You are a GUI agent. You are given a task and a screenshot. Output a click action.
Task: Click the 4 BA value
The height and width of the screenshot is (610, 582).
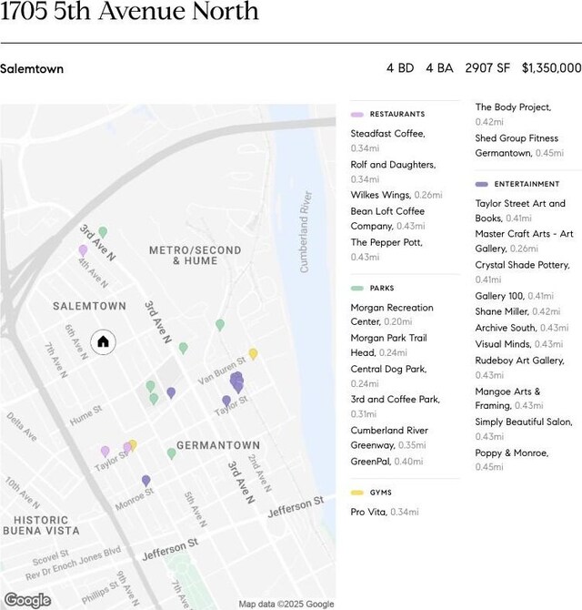click(440, 68)
